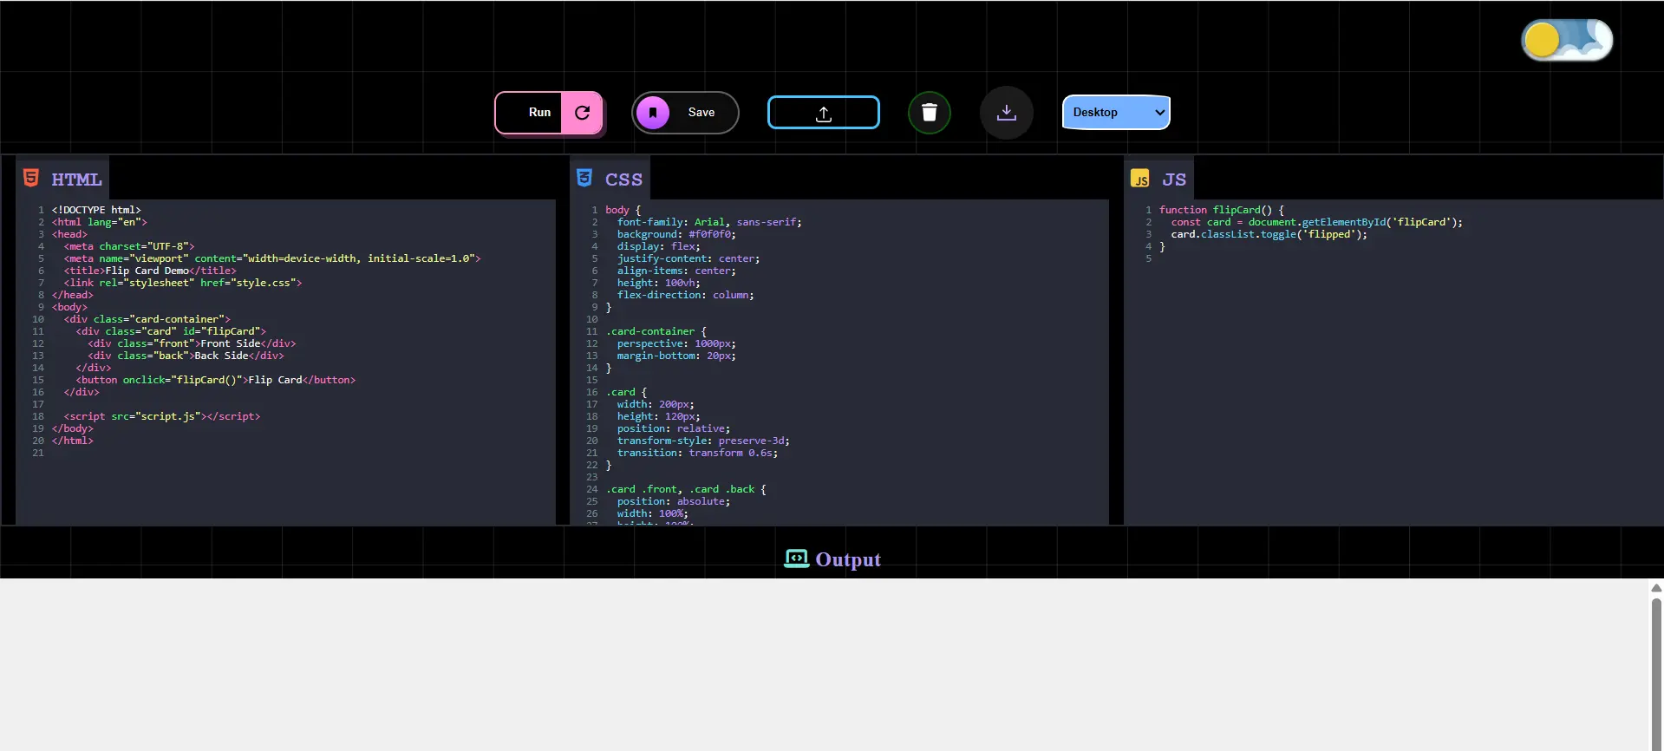The image size is (1664, 751).
Task: Click the 'transition: transform 0.6s;' line
Action: coord(697,453)
